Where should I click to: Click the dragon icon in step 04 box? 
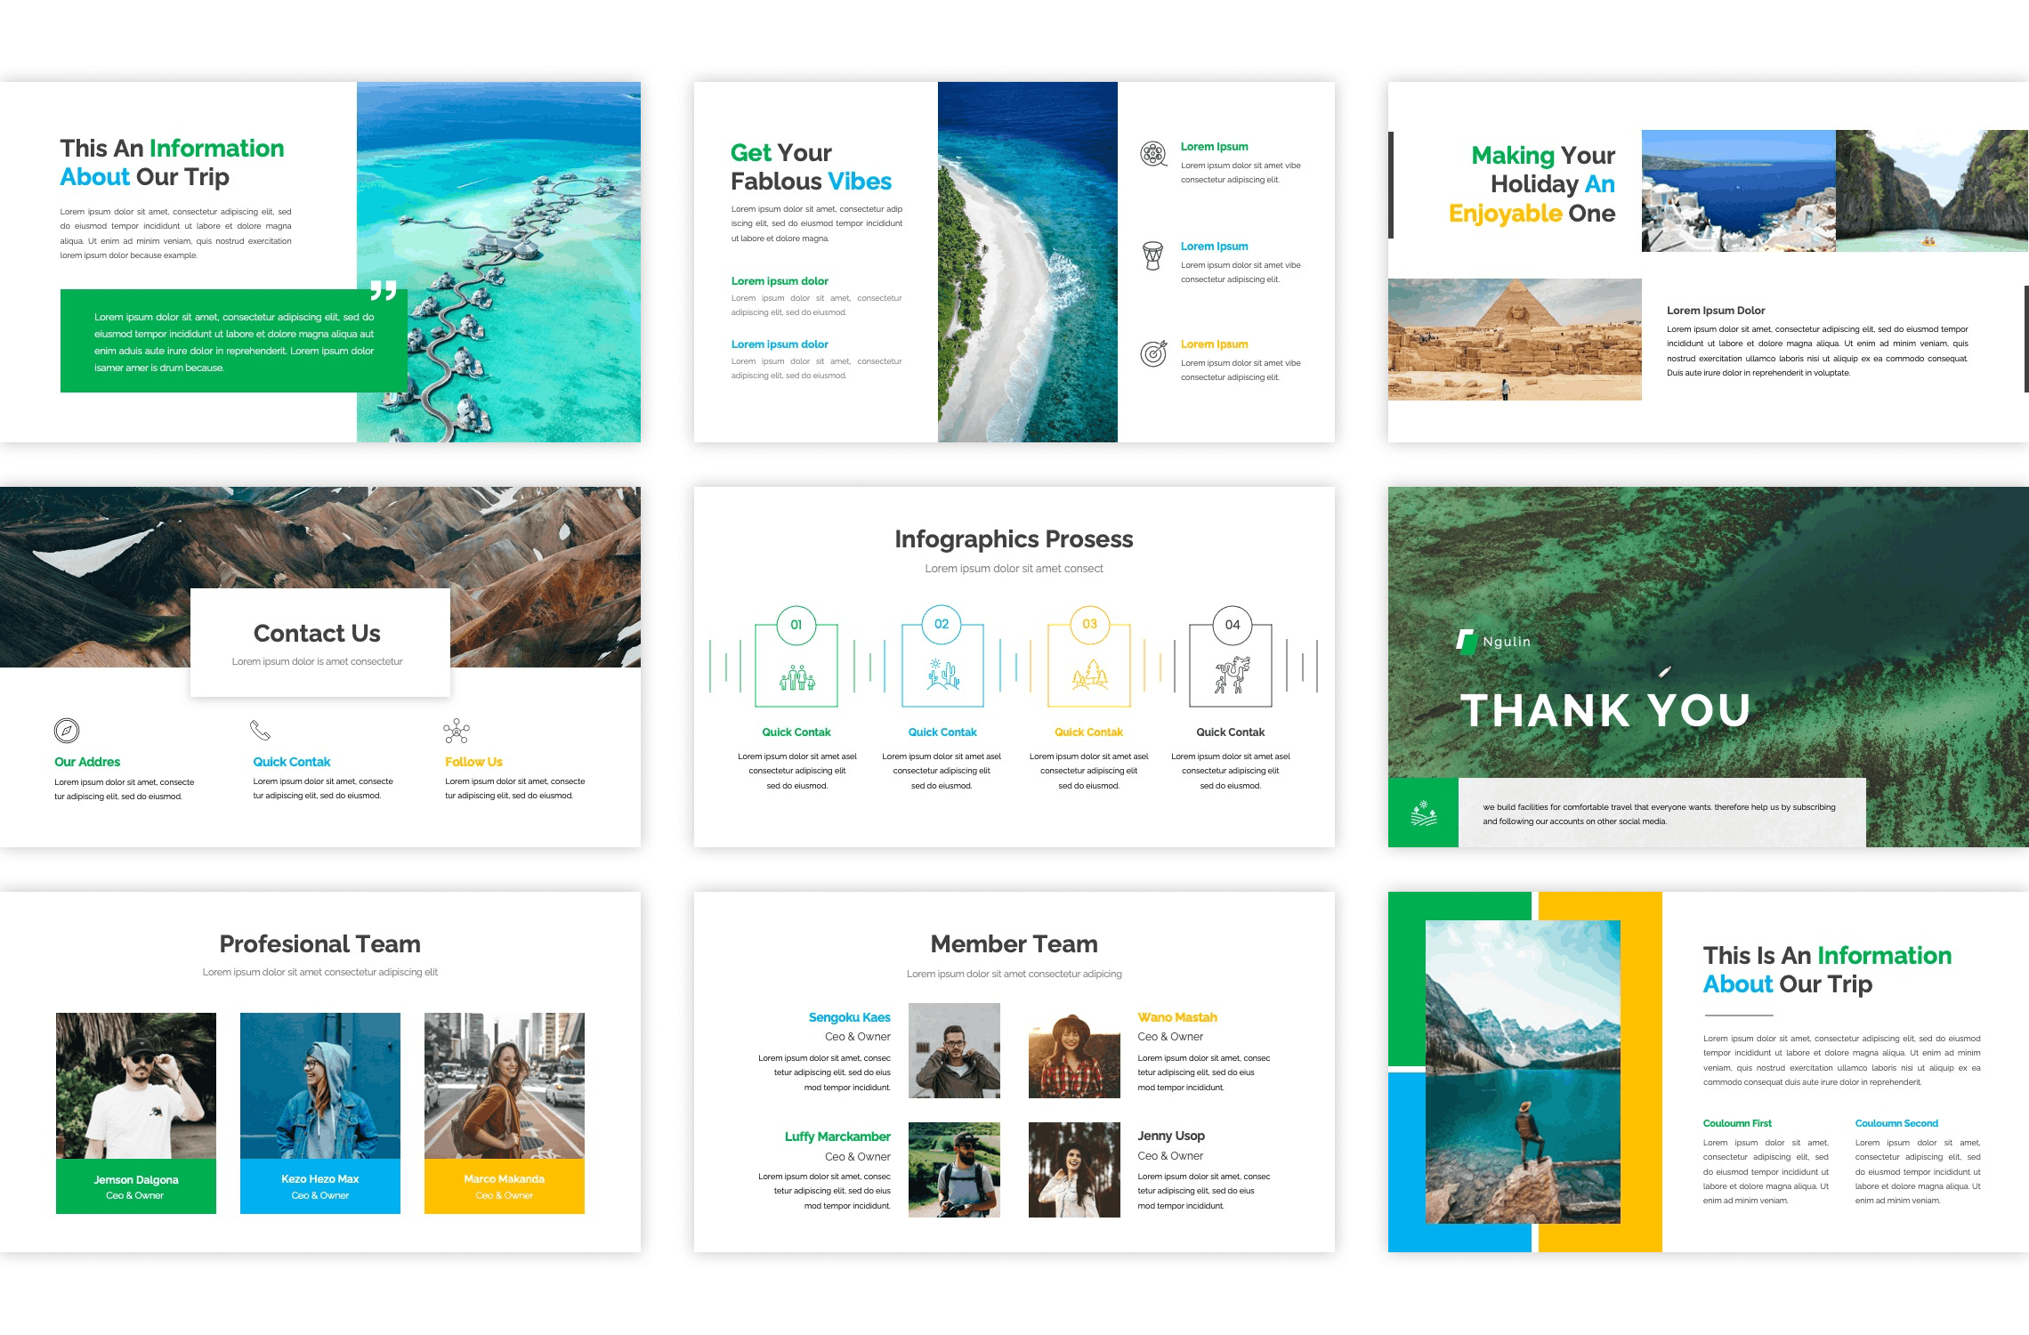[1232, 675]
